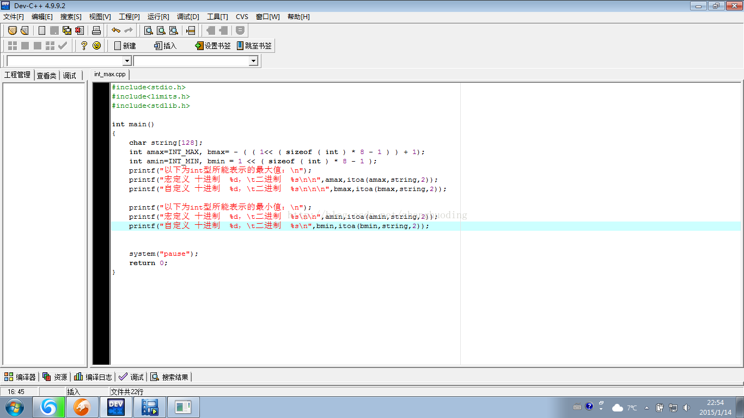Click the Rebuild all toolbar icon

point(50,46)
